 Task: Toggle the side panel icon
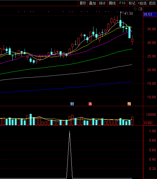pos(140,9)
